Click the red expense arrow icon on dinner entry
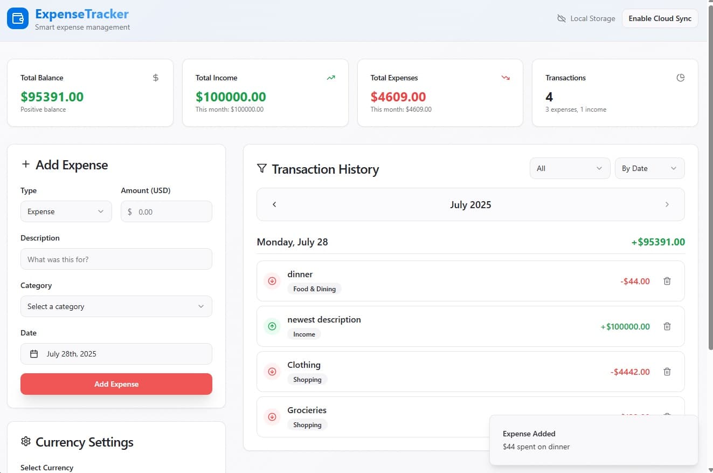This screenshot has width=713, height=473. tap(272, 281)
